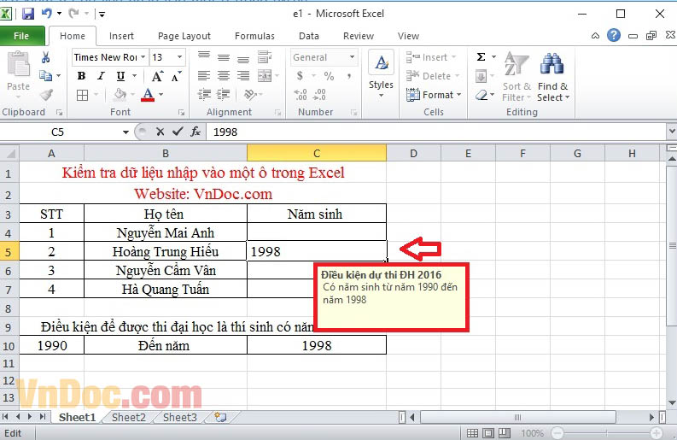677x440 pixels.
Task: Toggle Bold formatting
Action: tap(81, 76)
